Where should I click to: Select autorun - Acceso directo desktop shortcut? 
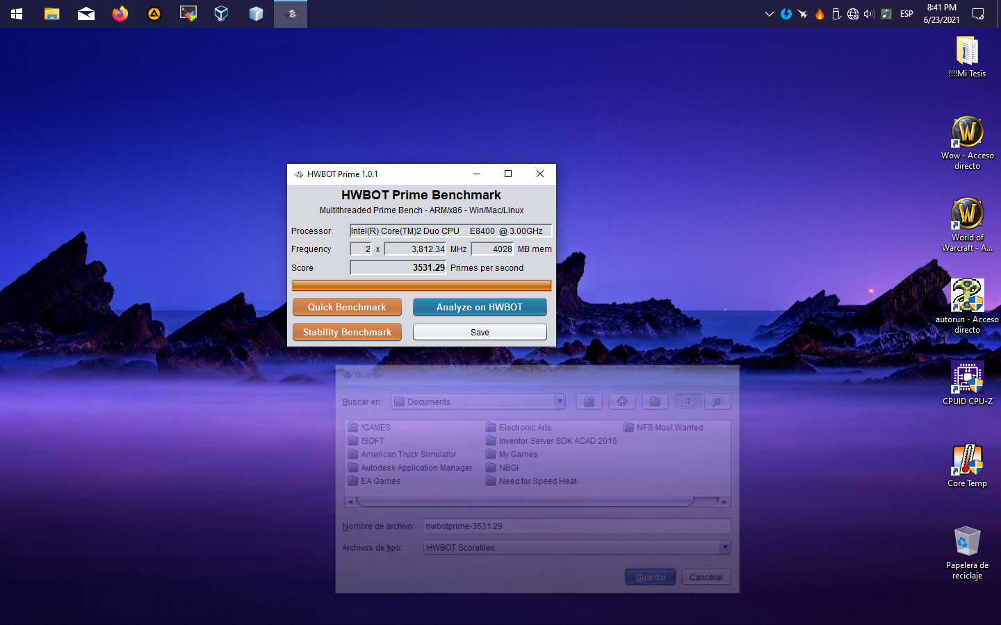coord(967,306)
